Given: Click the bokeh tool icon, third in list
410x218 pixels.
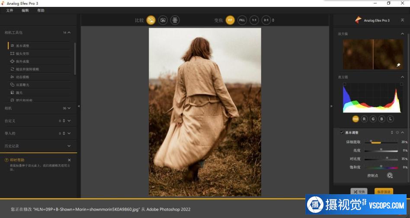Looking at the screenshot, I should (12, 61).
